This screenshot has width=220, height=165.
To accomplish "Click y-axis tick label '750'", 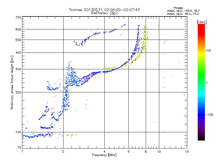I will (x=18, y=17).
